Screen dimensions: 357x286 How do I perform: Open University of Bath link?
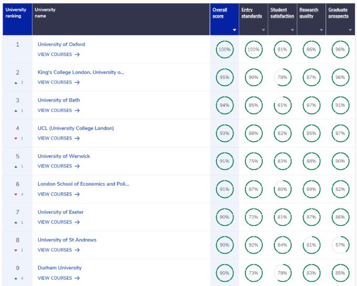59,100
